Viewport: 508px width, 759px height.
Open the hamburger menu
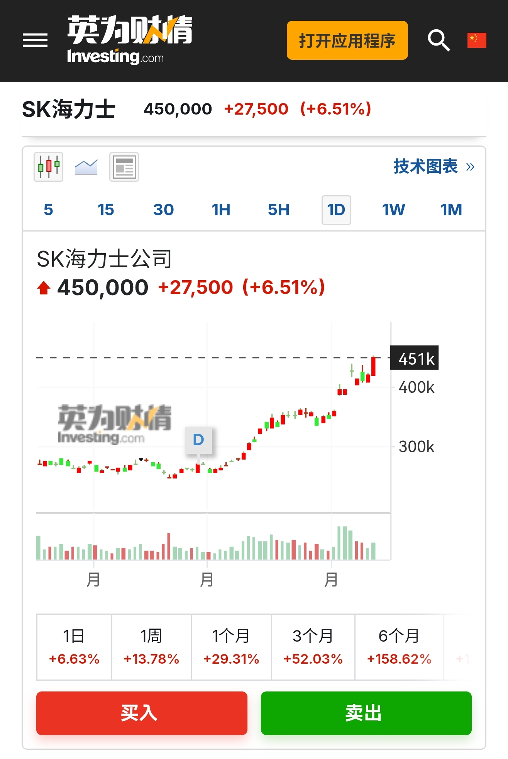35,40
